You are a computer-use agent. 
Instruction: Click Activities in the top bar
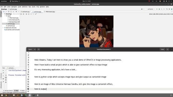point(4,1)
